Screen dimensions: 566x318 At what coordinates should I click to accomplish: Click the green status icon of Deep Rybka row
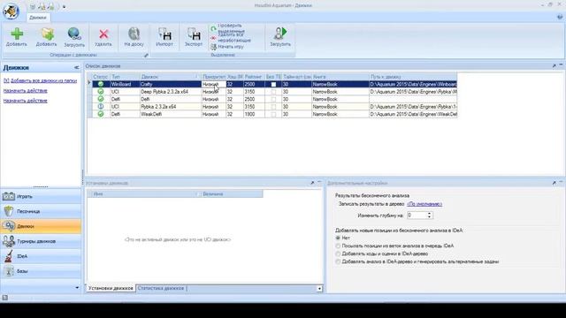coord(101,92)
